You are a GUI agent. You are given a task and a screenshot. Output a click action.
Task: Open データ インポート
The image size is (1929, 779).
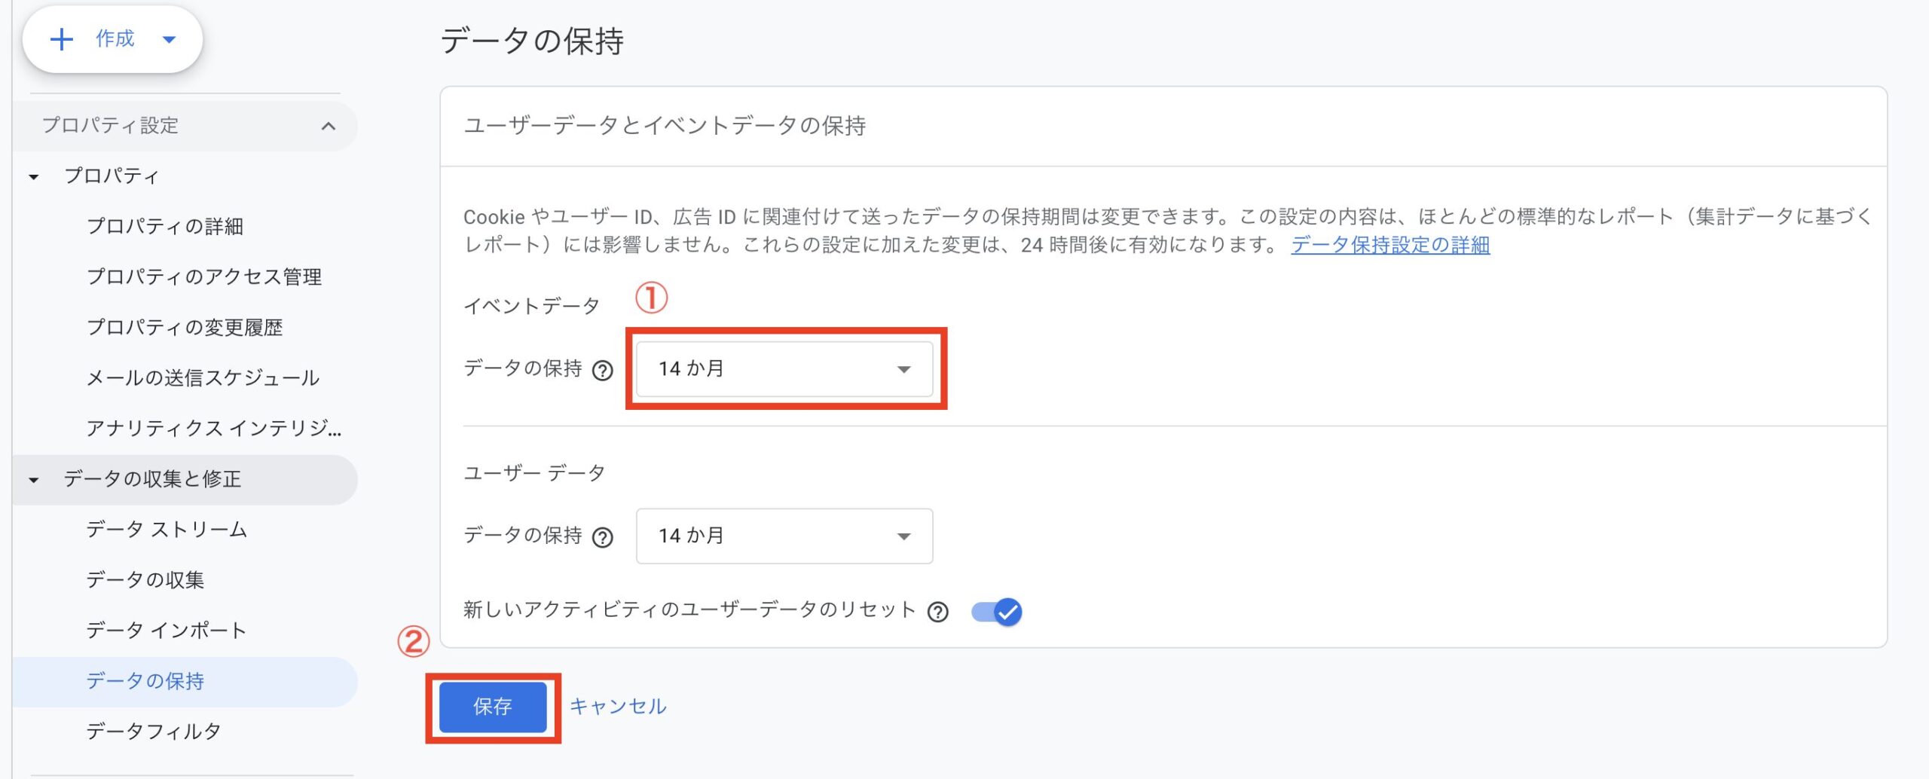pyautogui.click(x=167, y=631)
